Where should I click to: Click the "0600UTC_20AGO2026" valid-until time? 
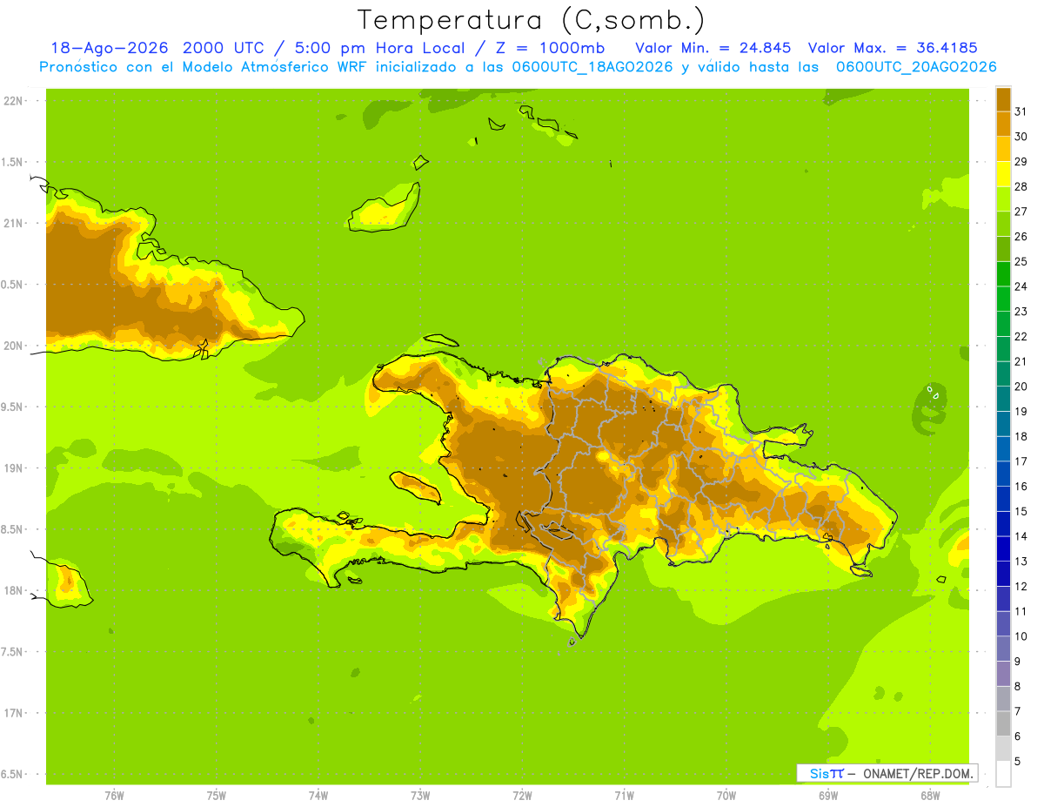point(916,67)
